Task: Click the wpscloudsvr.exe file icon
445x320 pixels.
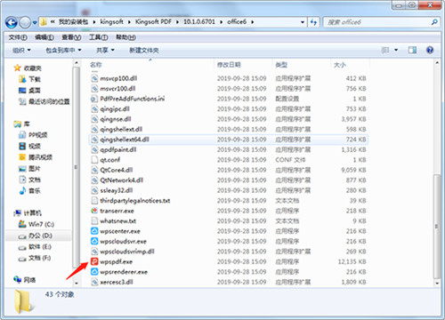Action: [x=94, y=241]
